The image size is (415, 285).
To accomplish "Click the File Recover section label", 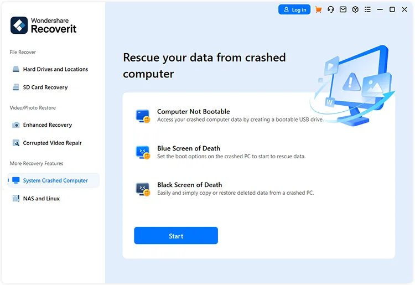I will coord(23,52).
